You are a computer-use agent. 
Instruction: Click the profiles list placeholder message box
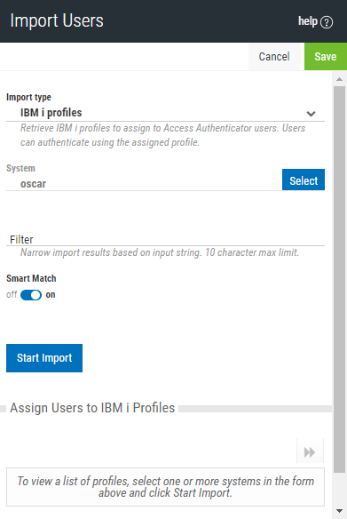pyautogui.click(x=165, y=487)
